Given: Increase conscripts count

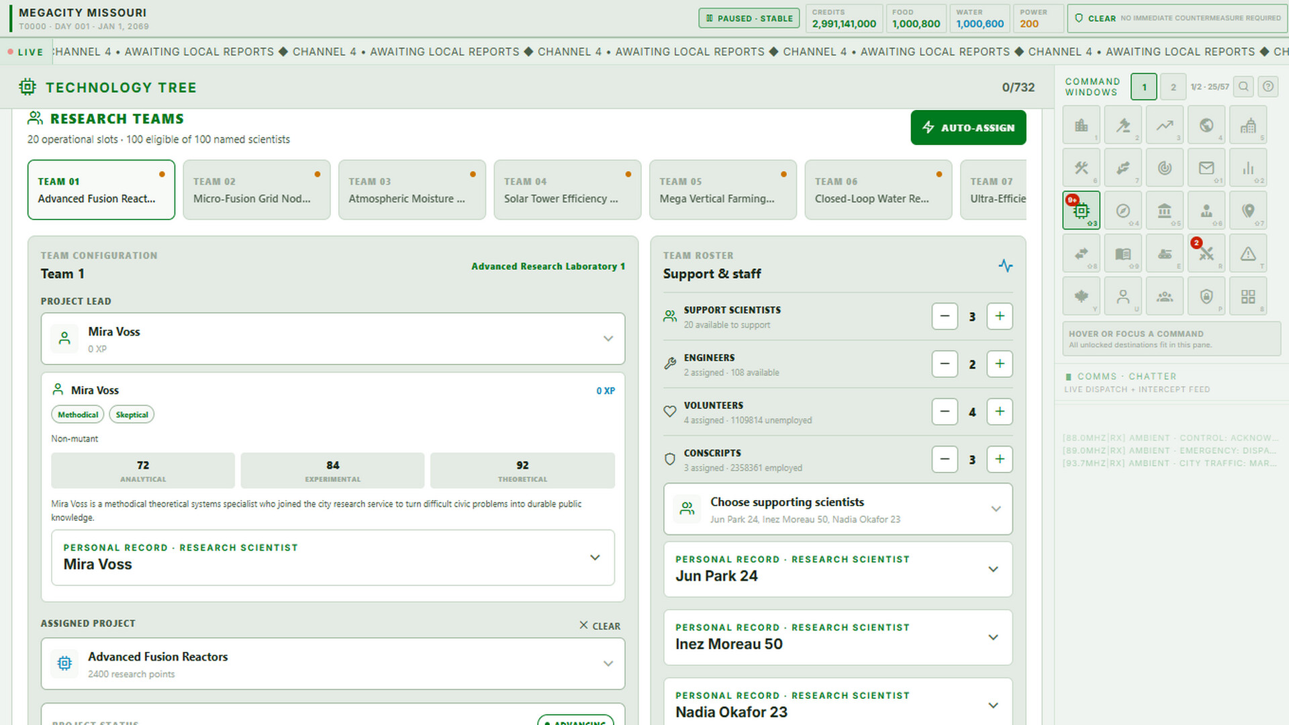Looking at the screenshot, I should 1000,459.
